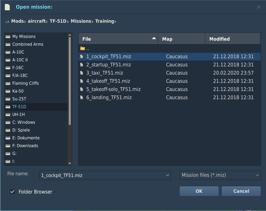Click the arrow after Missions in breadcrumb
This screenshot has height=211, width=266.
tap(92, 22)
